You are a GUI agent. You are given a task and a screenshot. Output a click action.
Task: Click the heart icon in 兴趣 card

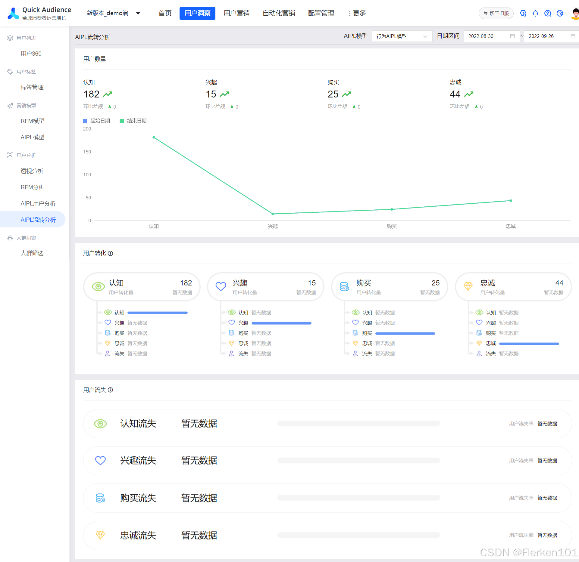(221, 286)
